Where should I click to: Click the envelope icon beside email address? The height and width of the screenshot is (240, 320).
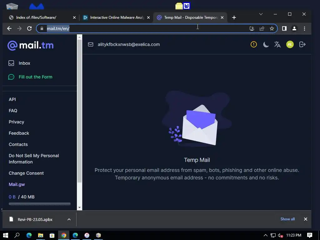[x=91, y=44]
